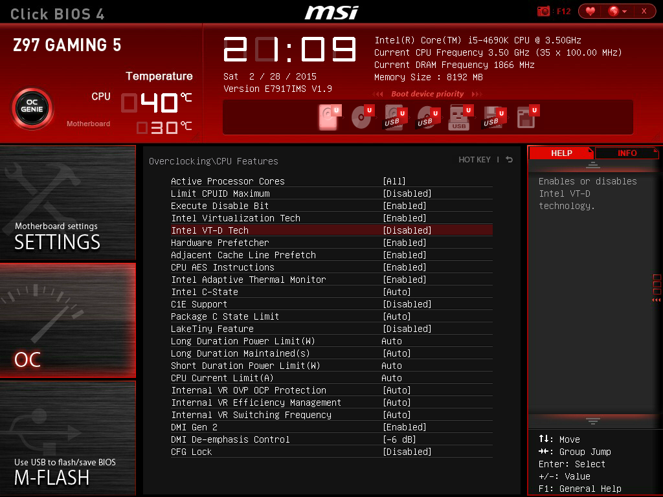Open DMI De-emphasis Control [-6 dB] options
The image size is (663, 497).
coord(399,439)
